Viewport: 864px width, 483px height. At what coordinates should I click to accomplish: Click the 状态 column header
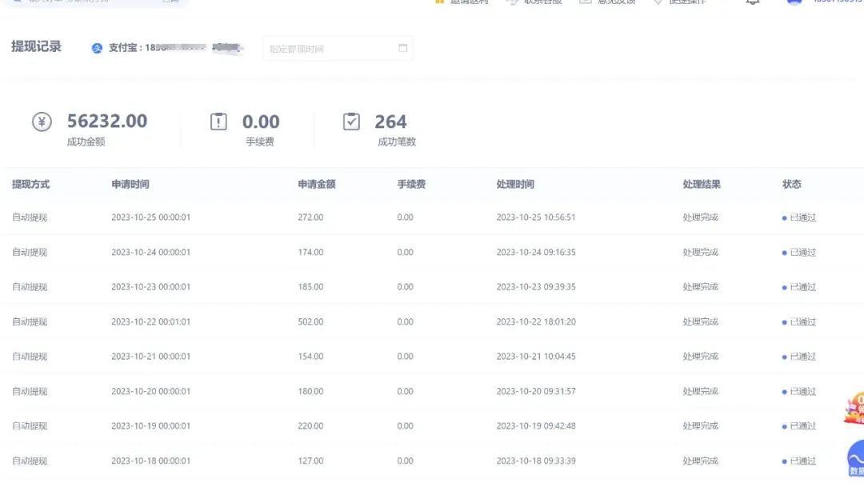(x=792, y=184)
